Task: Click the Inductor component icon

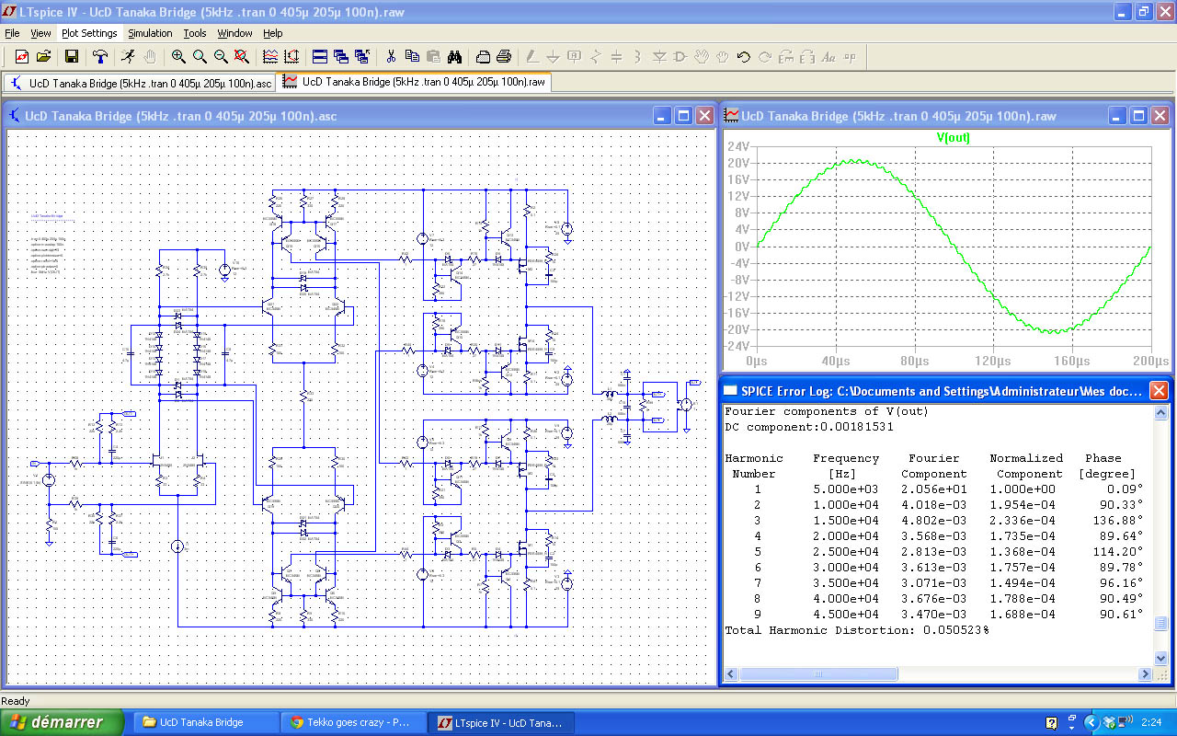Action: click(x=638, y=57)
